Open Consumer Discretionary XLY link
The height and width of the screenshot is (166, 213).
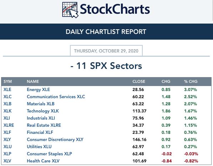tap(55, 140)
